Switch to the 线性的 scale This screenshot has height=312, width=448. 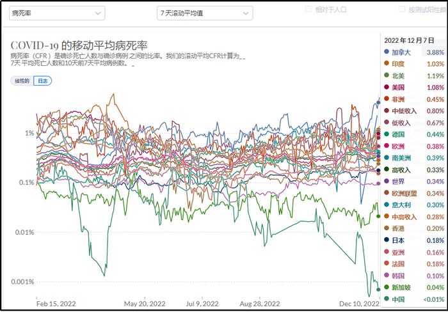22,81
